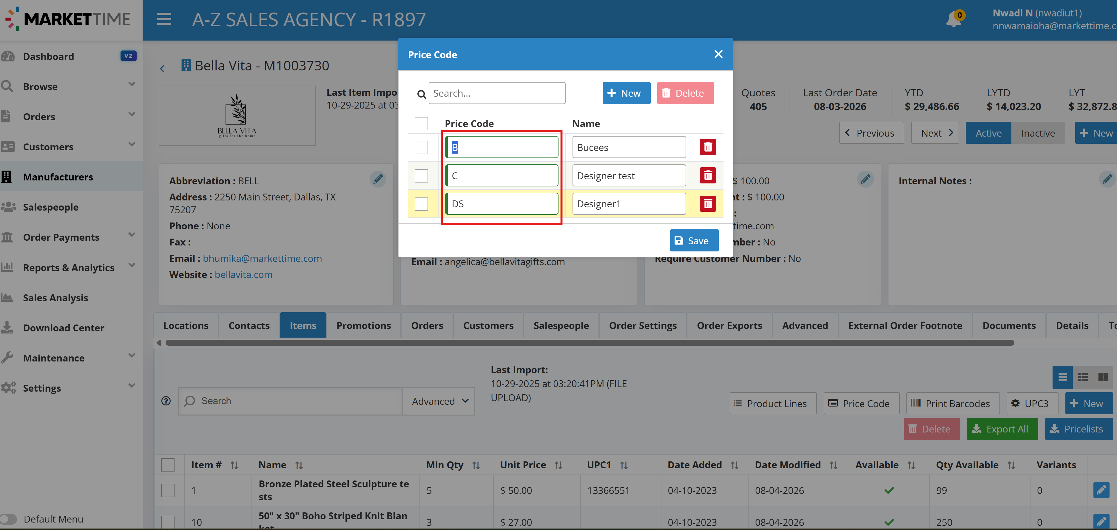Expand the Settings sidebar menu

tap(132, 386)
